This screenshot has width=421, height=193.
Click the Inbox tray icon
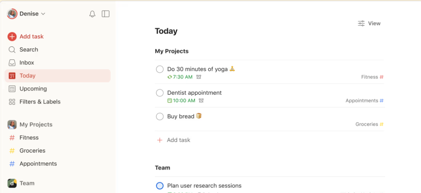[x=12, y=63]
